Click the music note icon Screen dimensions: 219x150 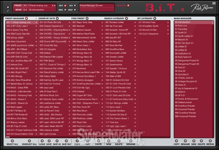pos(8,11)
